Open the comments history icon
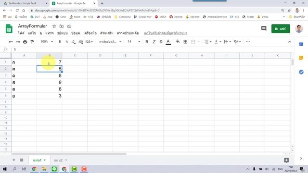 click(x=264, y=29)
